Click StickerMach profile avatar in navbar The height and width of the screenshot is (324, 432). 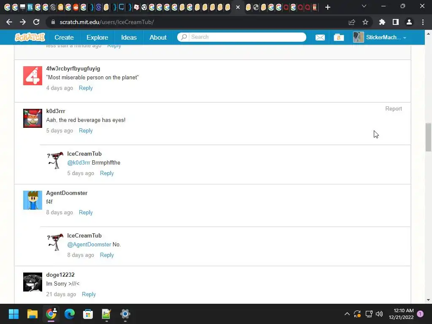tap(358, 37)
